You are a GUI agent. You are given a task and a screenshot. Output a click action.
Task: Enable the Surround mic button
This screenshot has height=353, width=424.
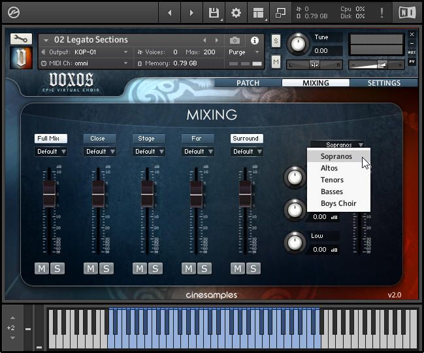pos(246,139)
